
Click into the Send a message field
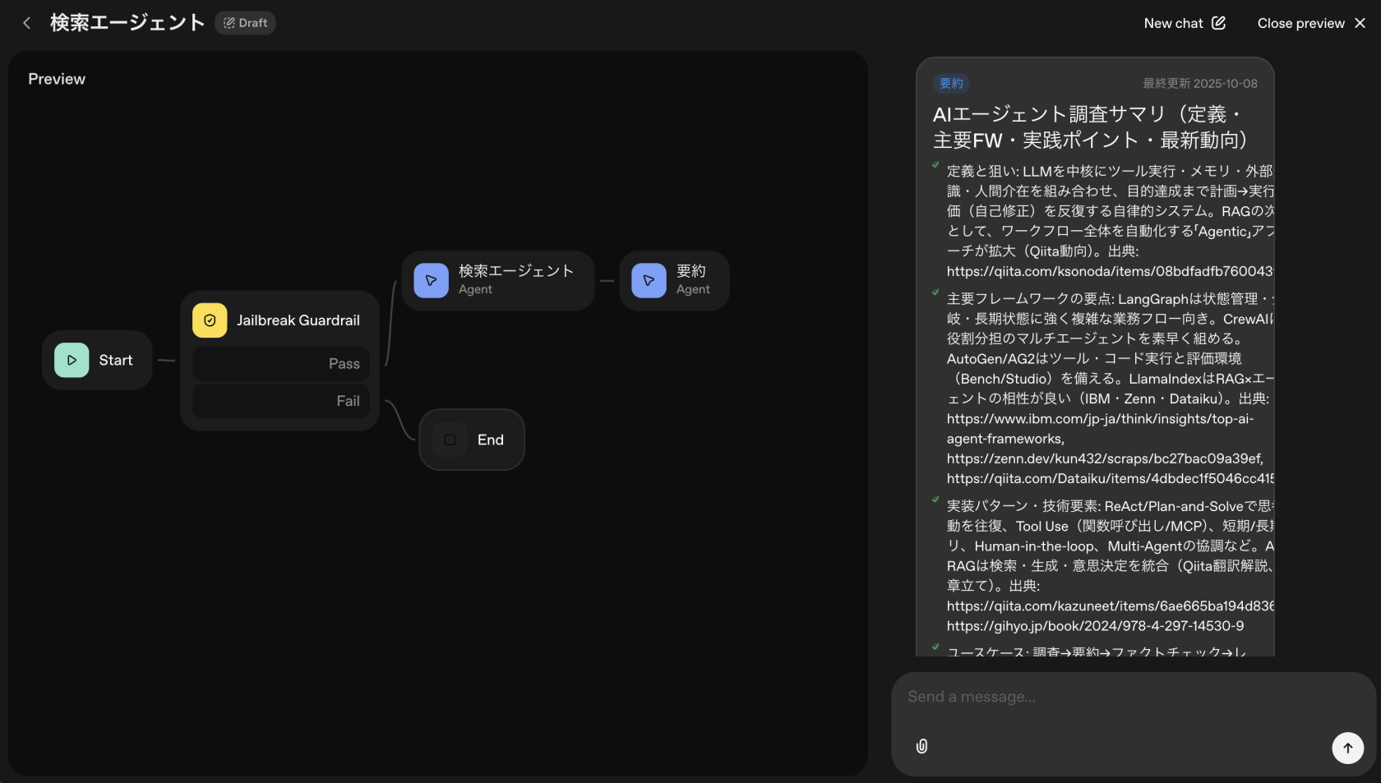(x=1118, y=697)
